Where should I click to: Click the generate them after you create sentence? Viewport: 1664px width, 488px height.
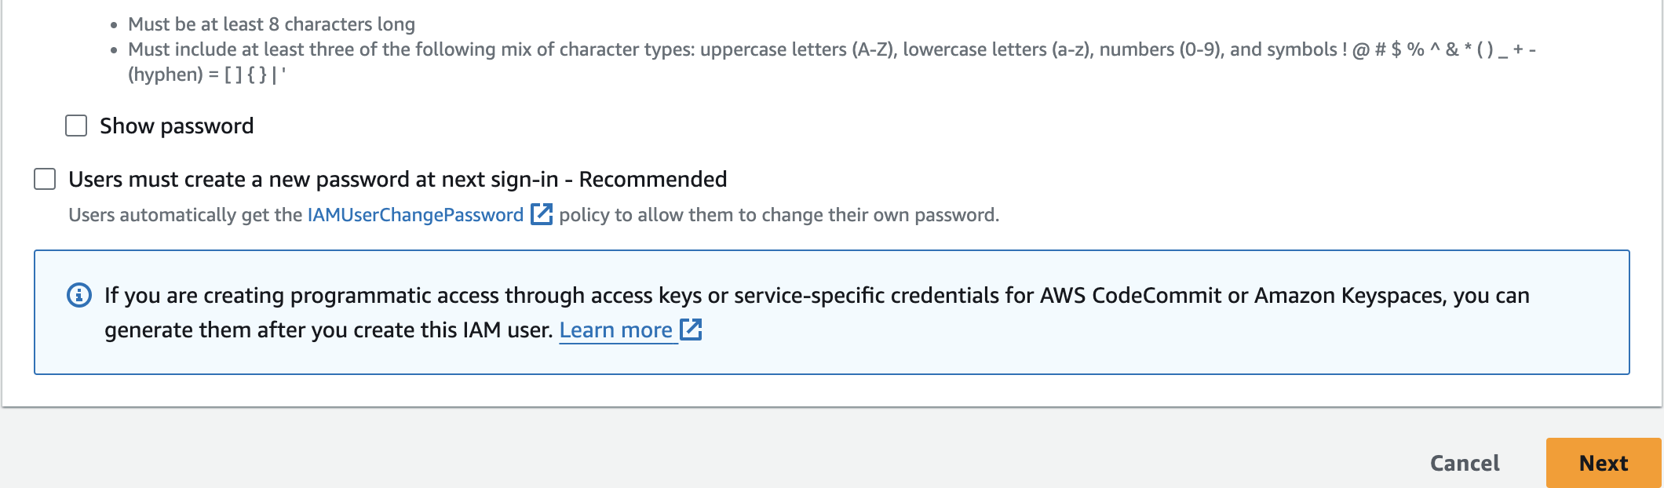coord(329,330)
